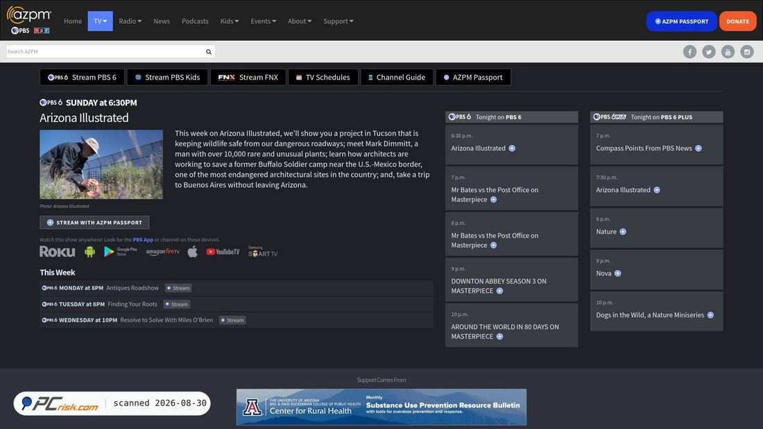
Task: Open the Arizona Illustrated title link
Action: point(84,118)
